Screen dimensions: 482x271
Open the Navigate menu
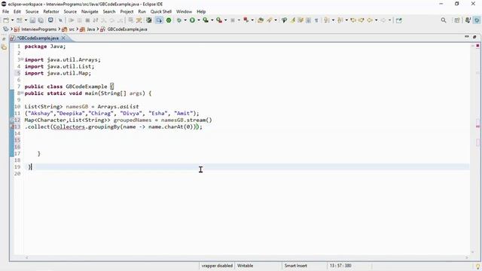click(90, 11)
